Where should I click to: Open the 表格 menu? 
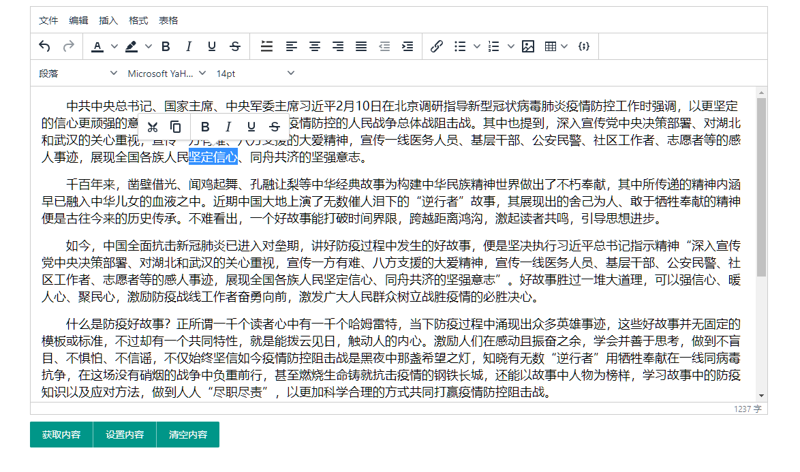(x=168, y=20)
